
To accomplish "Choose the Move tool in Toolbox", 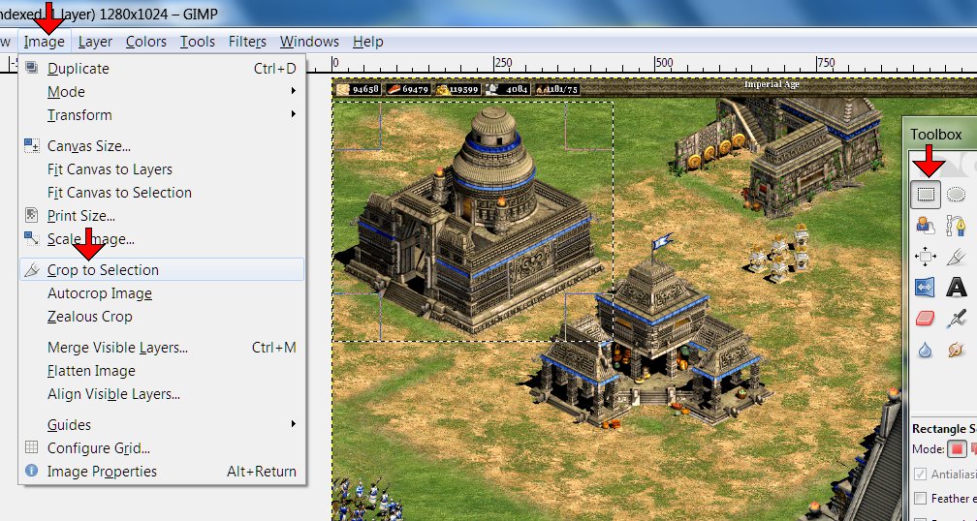I will (x=926, y=256).
